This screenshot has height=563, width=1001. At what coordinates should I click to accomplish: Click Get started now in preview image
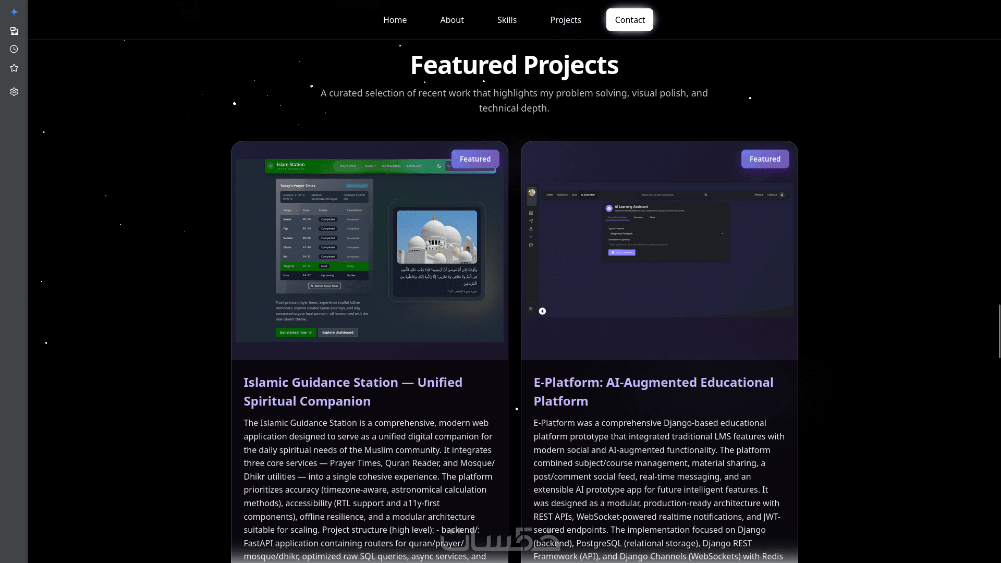(295, 333)
